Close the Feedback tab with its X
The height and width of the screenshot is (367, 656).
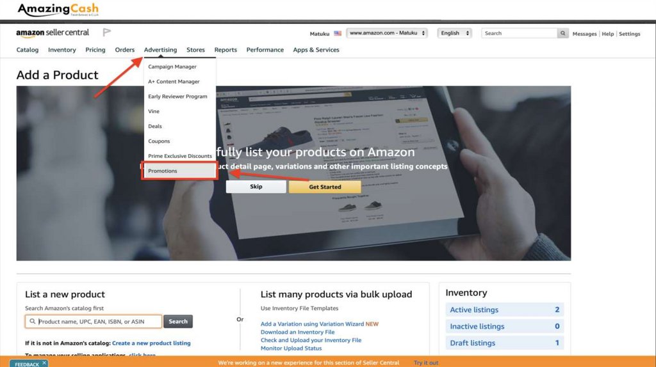click(x=44, y=363)
